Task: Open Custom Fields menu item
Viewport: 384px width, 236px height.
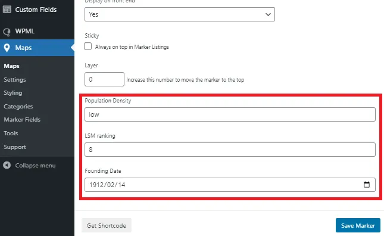Action: pos(36,10)
